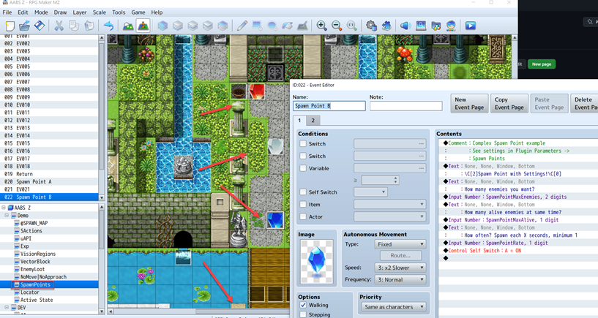
Task: Enable the second Switch condition checkbox
Action: click(x=303, y=156)
